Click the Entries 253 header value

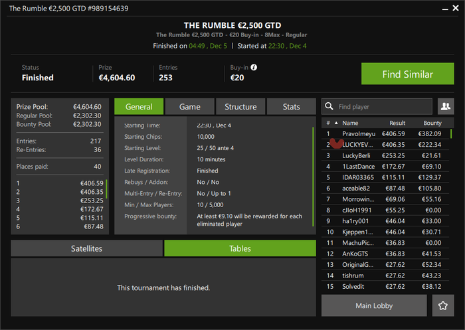(x=165, y=78)
